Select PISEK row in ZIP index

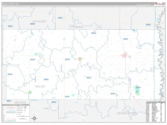(x=154, y=119)
